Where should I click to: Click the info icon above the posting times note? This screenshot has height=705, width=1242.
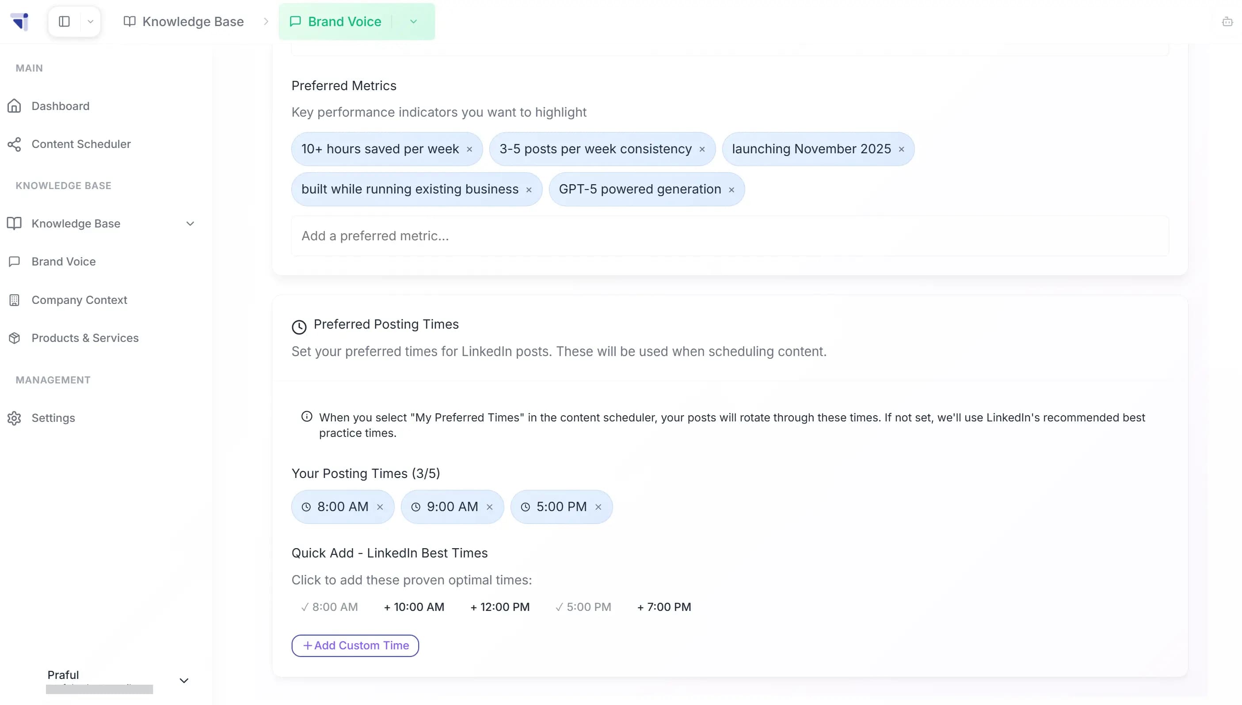(x=307, y=416)
